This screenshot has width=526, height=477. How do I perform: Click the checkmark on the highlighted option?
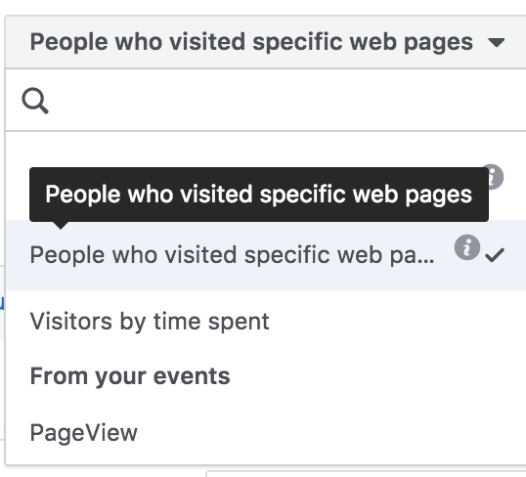pyautogui.click(x=495, y=255)
